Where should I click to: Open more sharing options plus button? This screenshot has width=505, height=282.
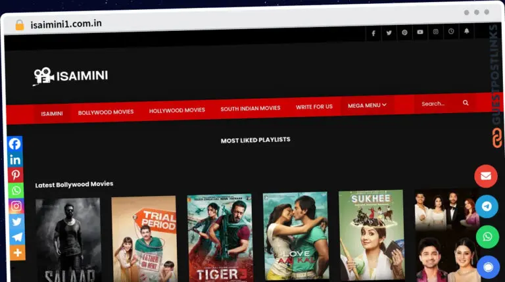click(x=17, y=252)
